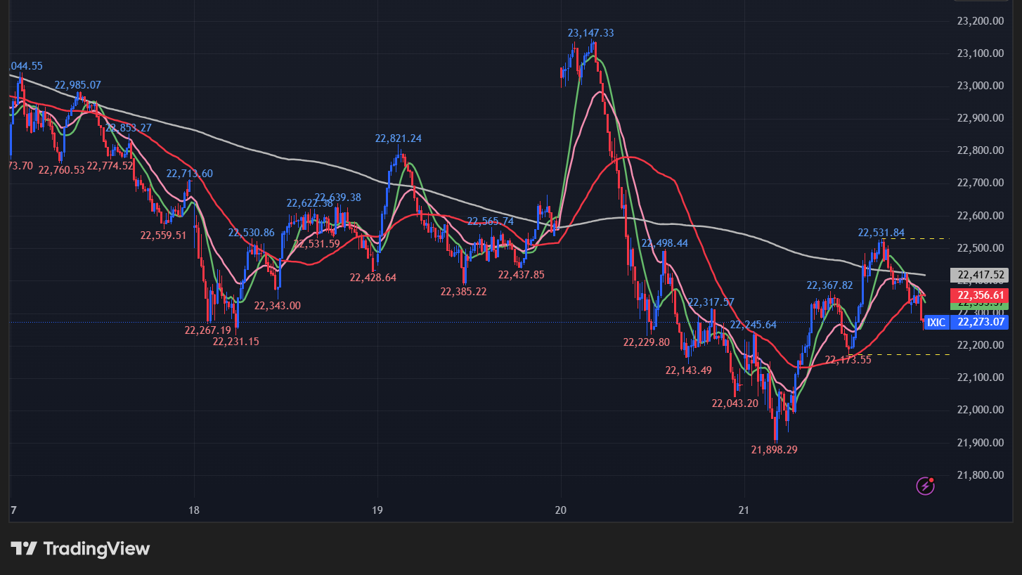Viewport: 1022px width, 575px height.
Task: Select date 21 on the time axis
Action: point(744,510)
